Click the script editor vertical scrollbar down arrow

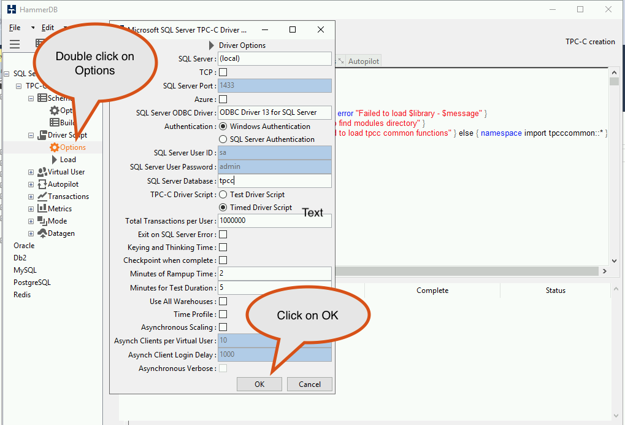click(614, 260)
